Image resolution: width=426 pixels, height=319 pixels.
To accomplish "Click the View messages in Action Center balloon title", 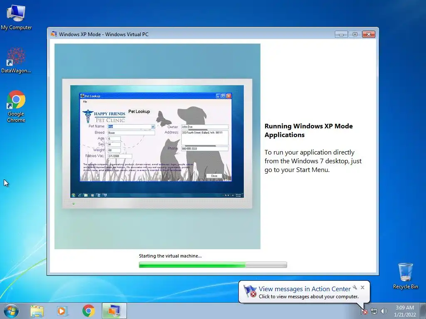I will 305,289.
